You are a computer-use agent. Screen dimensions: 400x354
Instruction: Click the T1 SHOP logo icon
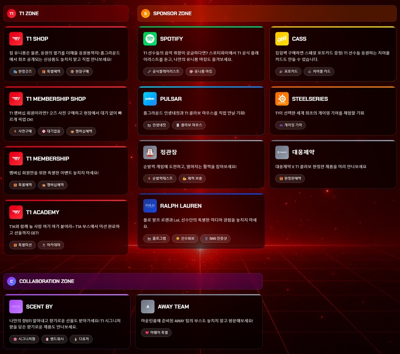pyautogui.click(x=16, y=39)
